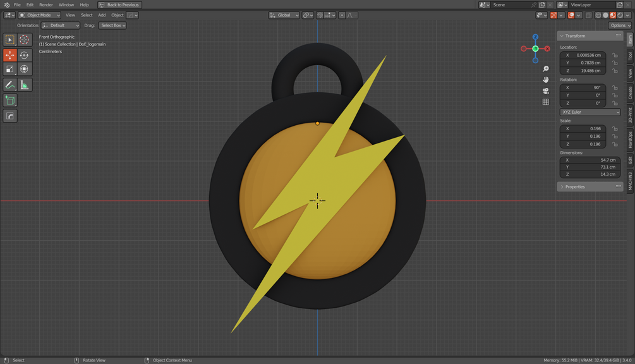Toggle lock on Location Z
Screen dimensions: 635x364
(615, 70)
